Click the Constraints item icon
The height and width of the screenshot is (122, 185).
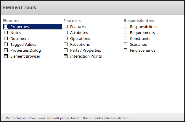pyautogui.click(x=126, y=38)
